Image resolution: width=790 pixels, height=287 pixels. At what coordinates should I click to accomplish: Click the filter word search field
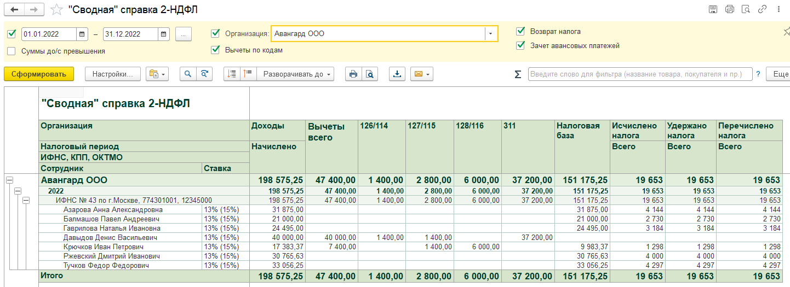[x=639, y=74]
